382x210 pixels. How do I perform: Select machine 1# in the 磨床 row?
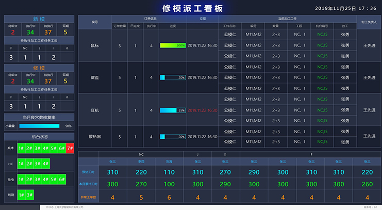point(21,148)
